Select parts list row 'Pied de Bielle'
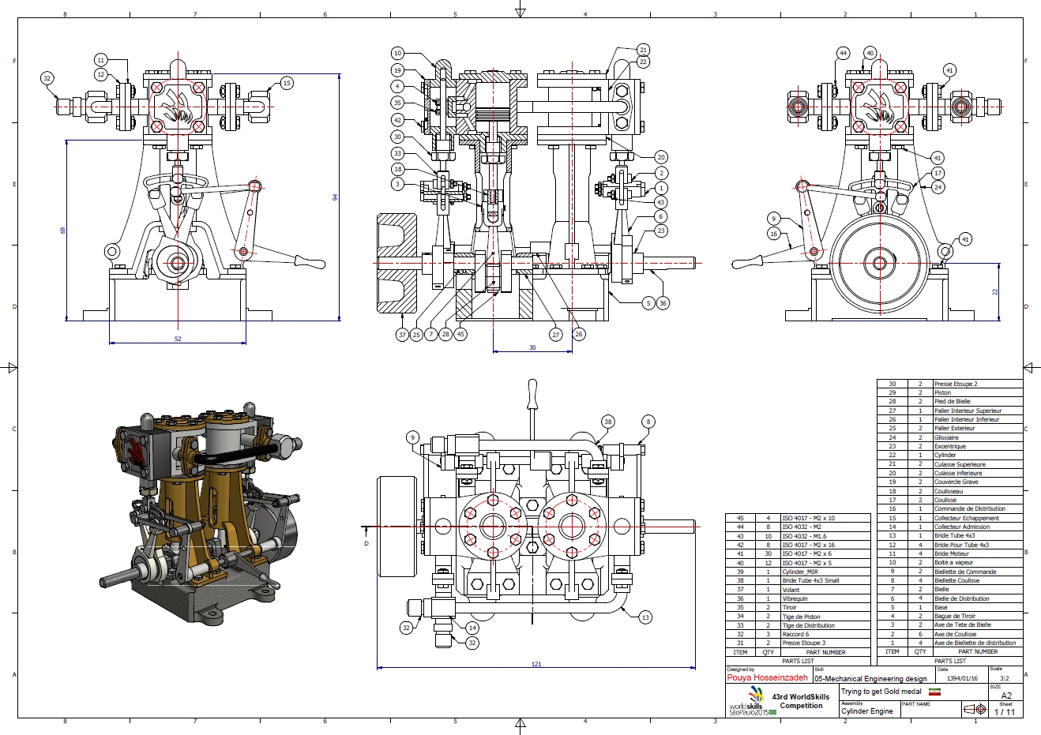This screenshot has height=735, width=1041. (950, 401)
